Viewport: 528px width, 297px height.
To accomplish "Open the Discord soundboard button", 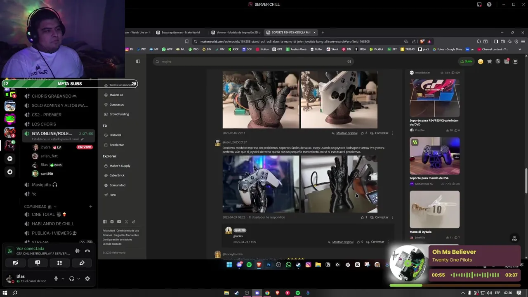I will 82,263.
